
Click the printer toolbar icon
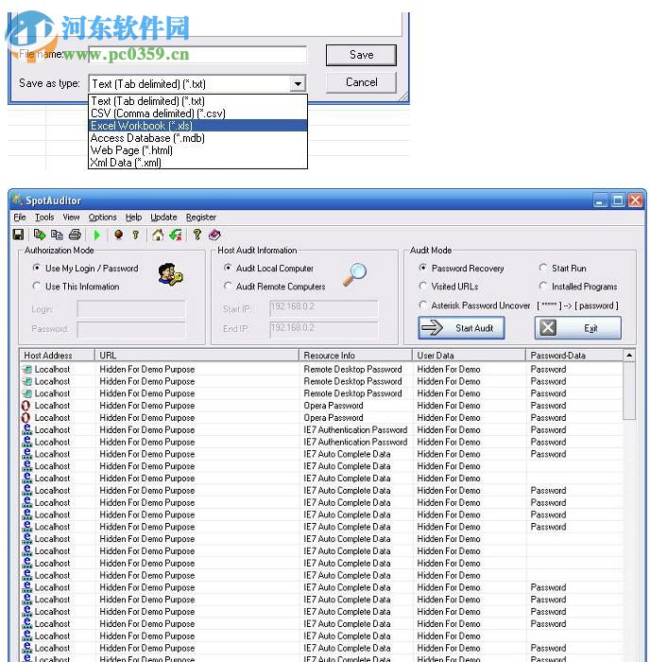[75, 235]
